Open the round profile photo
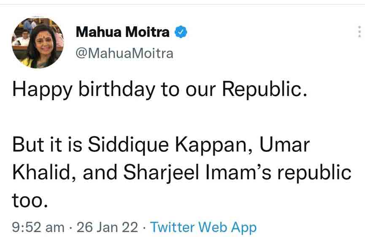The image size is (365, 244). tap(38, 42)
